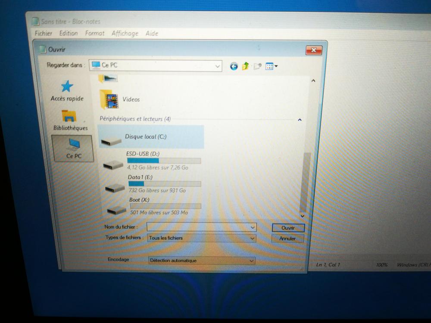This screenshot has width=431, height=323.
Task: Open the Affichage menu in Bloc-notes
Action: click(x=125, y=34)
